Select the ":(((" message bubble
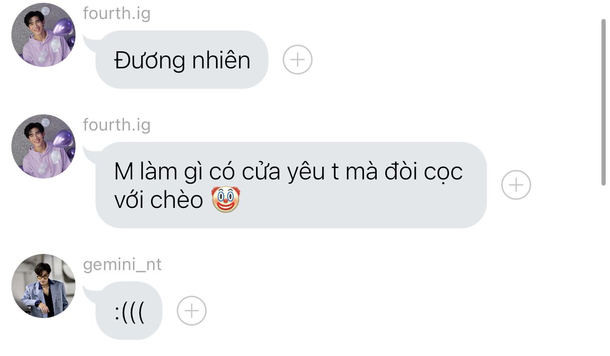 (129, 311)
